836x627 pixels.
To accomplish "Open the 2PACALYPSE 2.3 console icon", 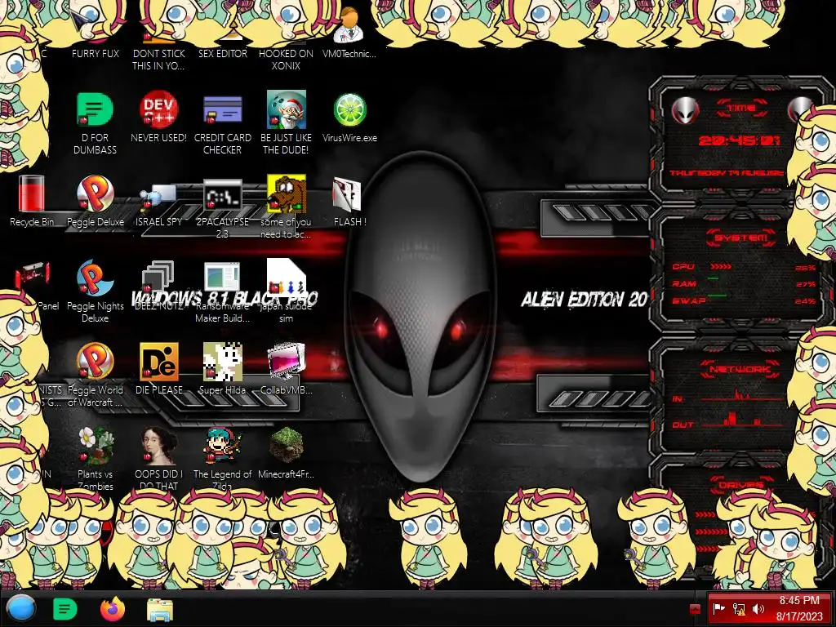I will pyautogui.click(x=222, y=195).
